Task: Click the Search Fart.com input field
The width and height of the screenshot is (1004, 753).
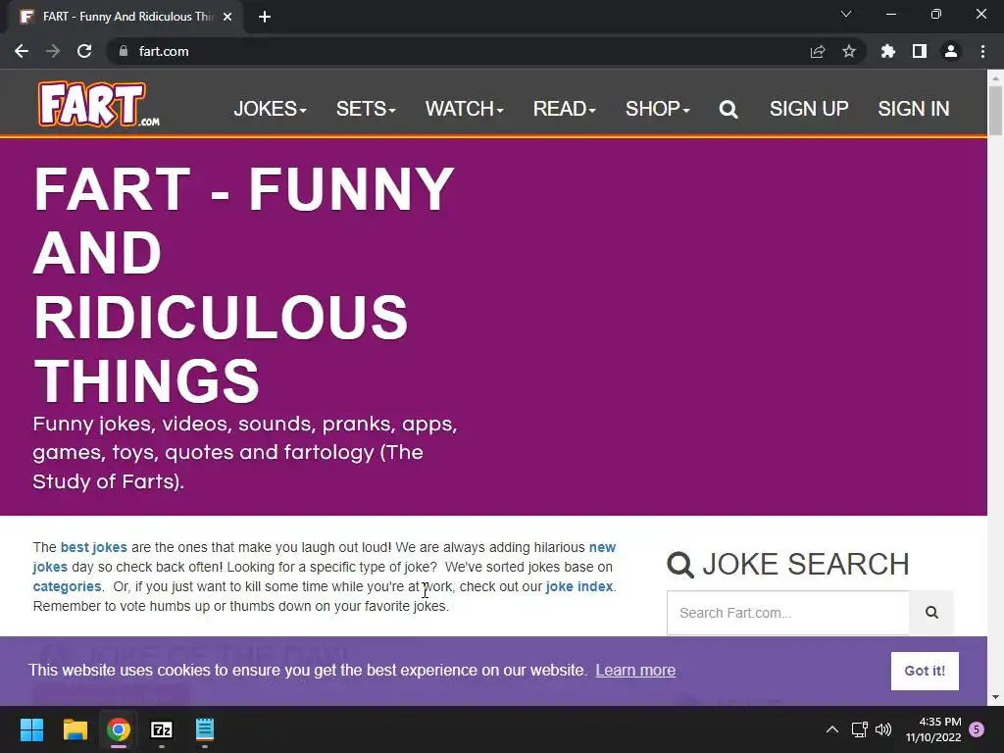Action: tap(787, 613)
